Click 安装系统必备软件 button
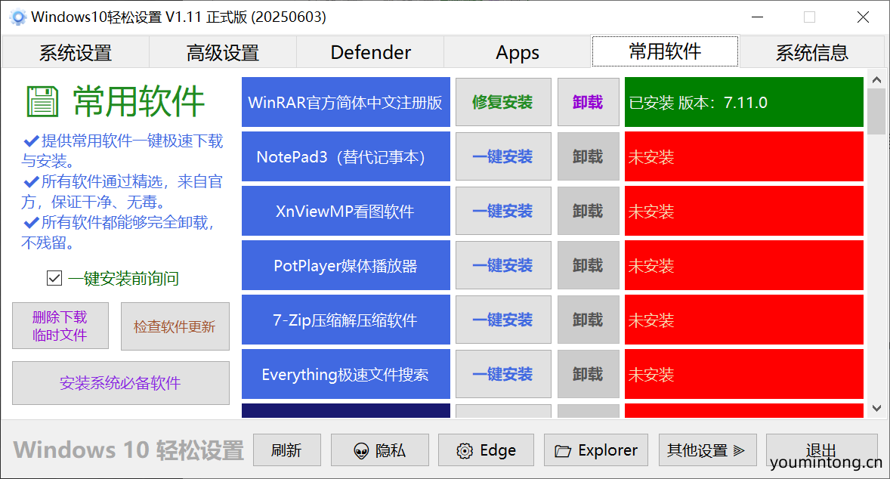This screenshot has width=890, height=479. (x=120, y=383)
